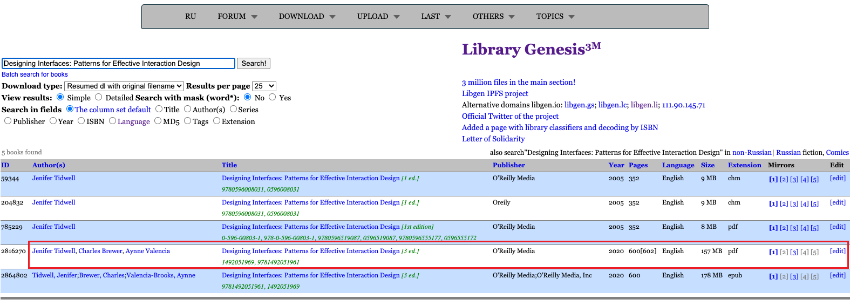Open Jenifer Tidwell author link in row 59344
The height and width of the screenshot is (306, 850).
pyautogui.click(x=53, y=178)
